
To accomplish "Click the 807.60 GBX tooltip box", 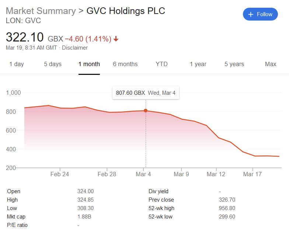I will (x=146, y=93).
